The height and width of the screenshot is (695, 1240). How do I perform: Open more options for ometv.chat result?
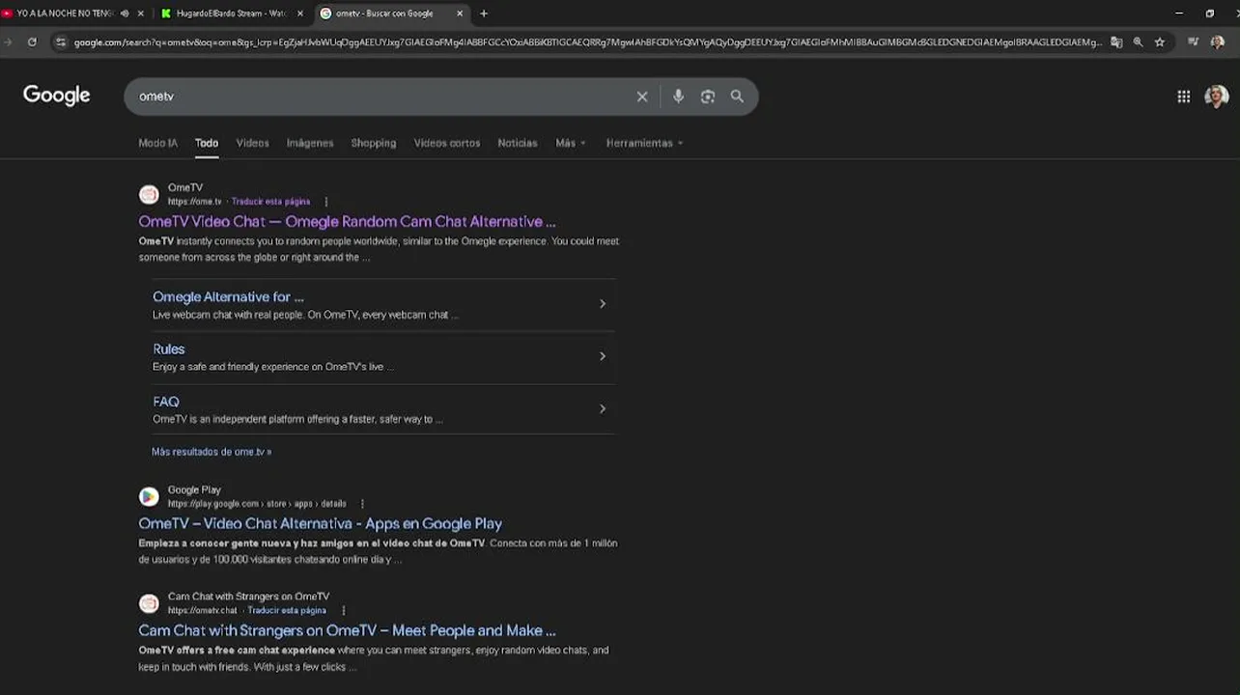point(343,611)
